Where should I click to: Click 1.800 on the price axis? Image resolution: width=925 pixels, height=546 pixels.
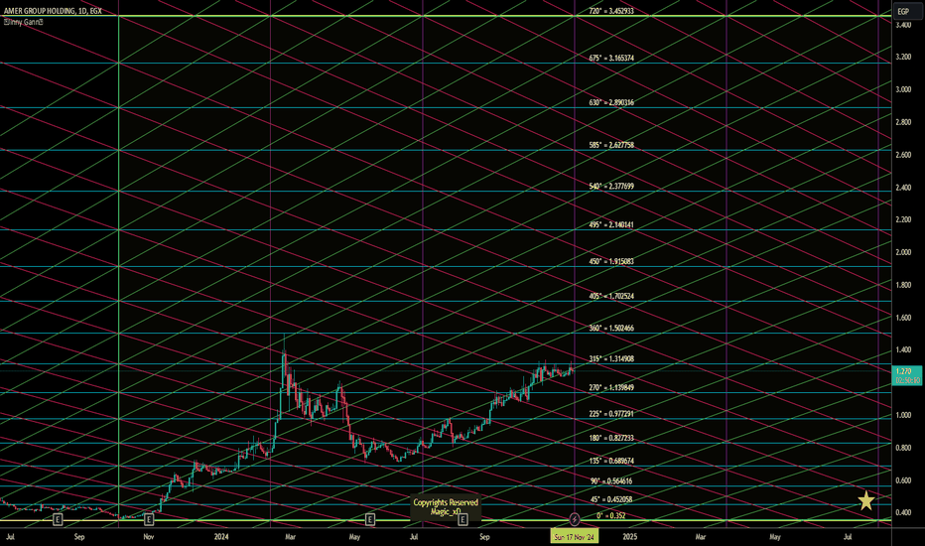pyautogui.click(x=903, y=285)
